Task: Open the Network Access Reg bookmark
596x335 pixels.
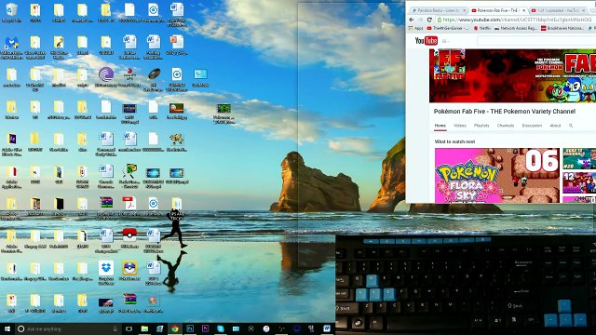Action: pyautogui.click(x=516, y=28)
